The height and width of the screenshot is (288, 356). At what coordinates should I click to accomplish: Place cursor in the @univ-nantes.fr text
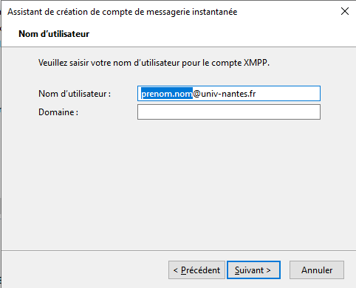coord(225,94)
